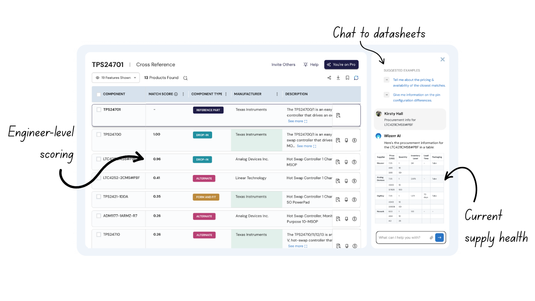Check the checkbox in 0.96 score row

[99, 159]
